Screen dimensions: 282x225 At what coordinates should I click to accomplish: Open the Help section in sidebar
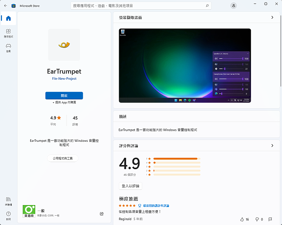point(9,216)
